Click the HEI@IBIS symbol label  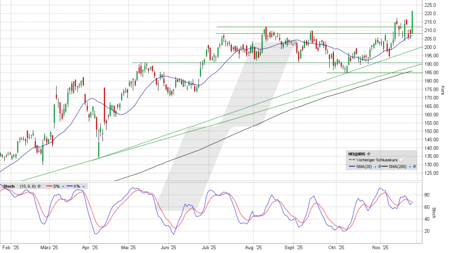pyautogui.click(x=357, y=154)
